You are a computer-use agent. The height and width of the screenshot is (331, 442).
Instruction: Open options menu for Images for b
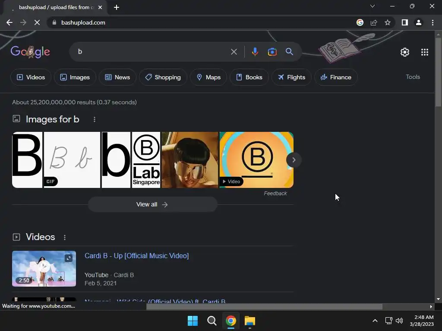(x=95, y=120)
